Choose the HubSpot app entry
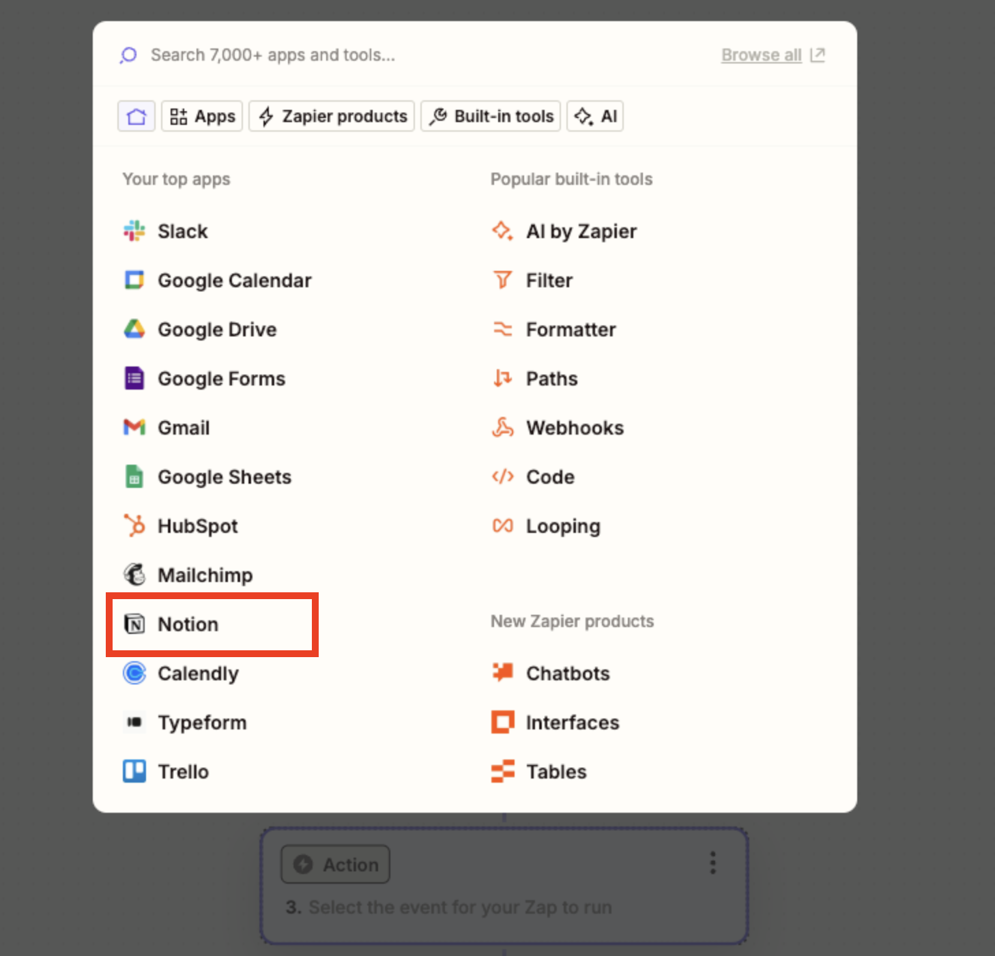Image resolution: width=995 pixels, height=956 pixels. 180,526
